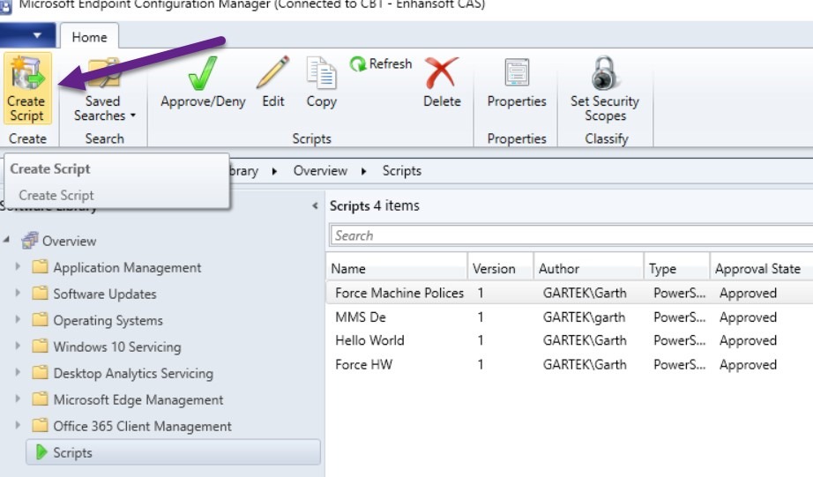This screenshot has width=813, height=477.
Task: Open the Properties ribbon icon
Action: point(517,72)
